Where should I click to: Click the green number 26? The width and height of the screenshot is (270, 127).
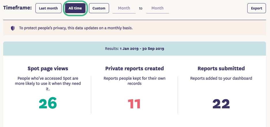[48, 103]
